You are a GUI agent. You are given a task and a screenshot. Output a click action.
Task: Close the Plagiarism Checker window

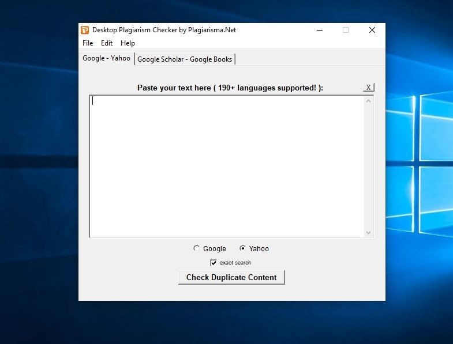click(372, 30)
